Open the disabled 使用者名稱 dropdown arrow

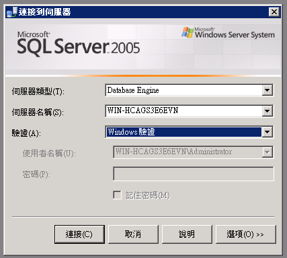click(268, 152)
